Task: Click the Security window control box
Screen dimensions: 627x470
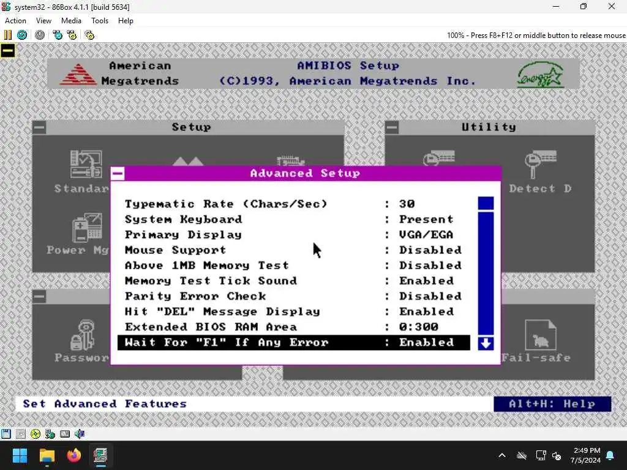Action: 39,297
